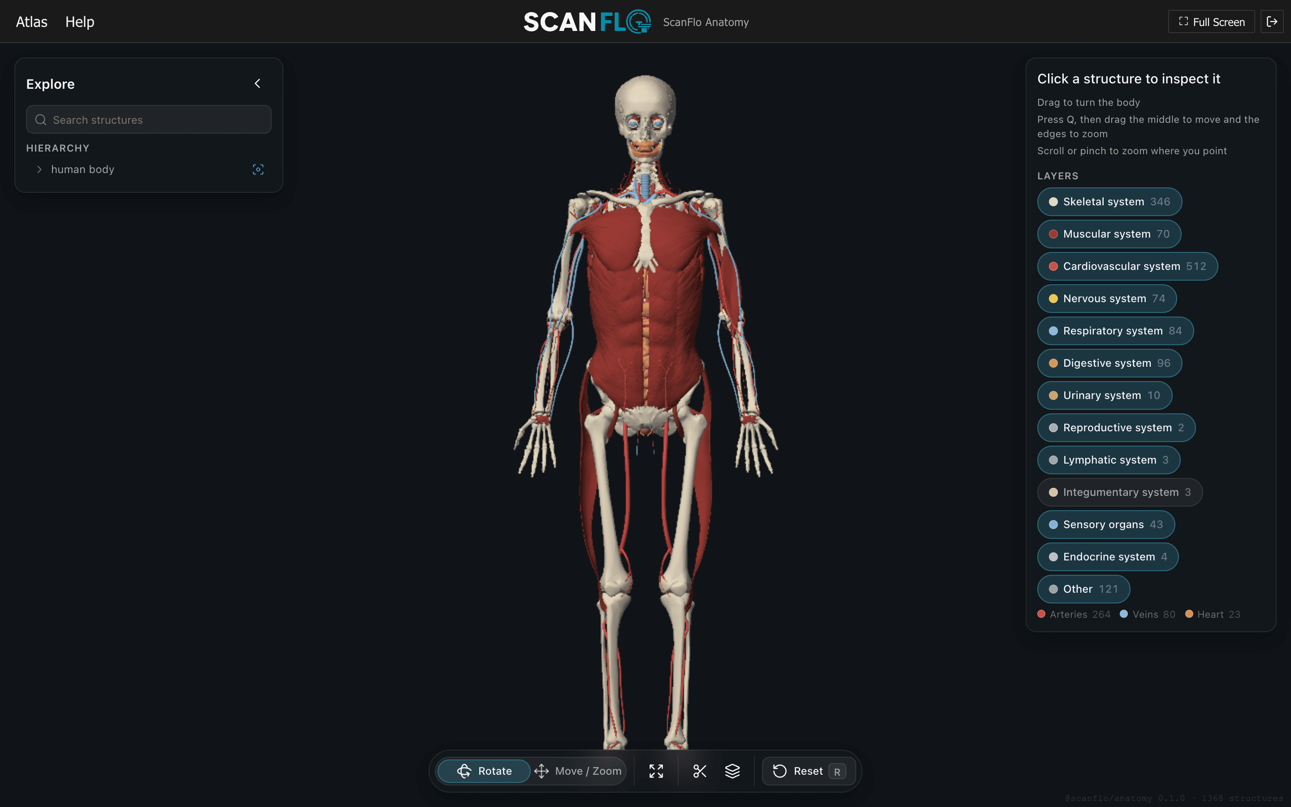Toggle the Reproductive system layer
Viewport: 1291px width, 807px height.
coord(1117,428)
